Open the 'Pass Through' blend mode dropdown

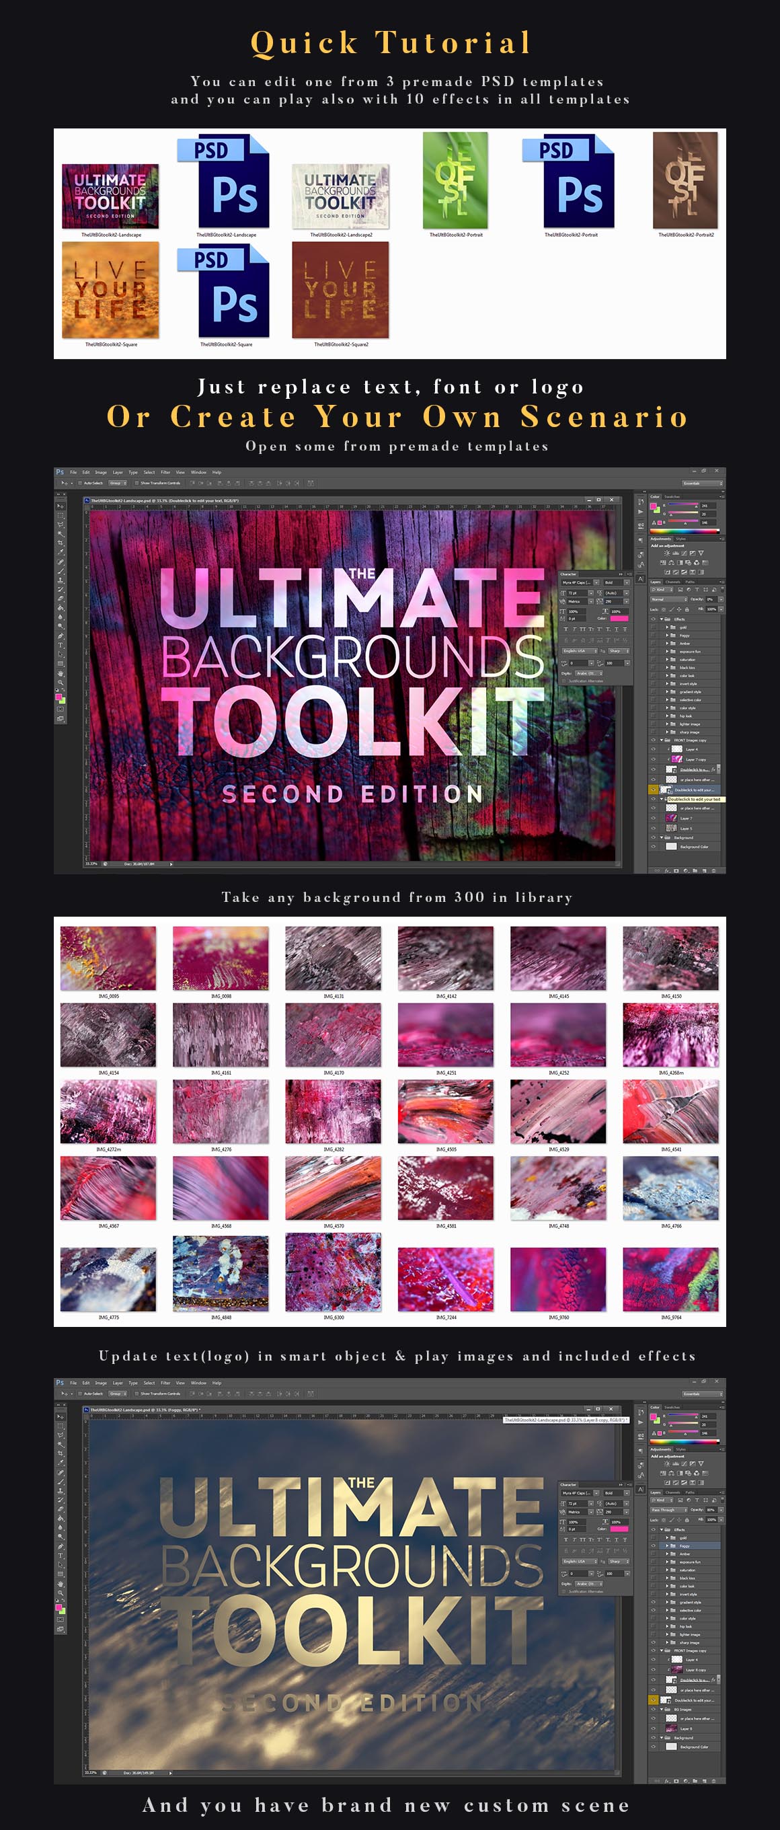(669, 1510)
